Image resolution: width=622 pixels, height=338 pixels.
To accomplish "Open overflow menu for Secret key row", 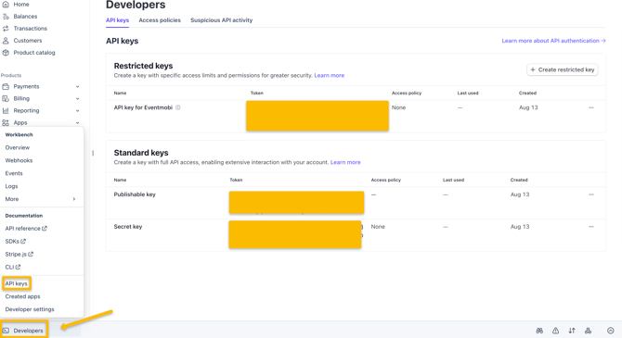I will (x=591, y=227).
